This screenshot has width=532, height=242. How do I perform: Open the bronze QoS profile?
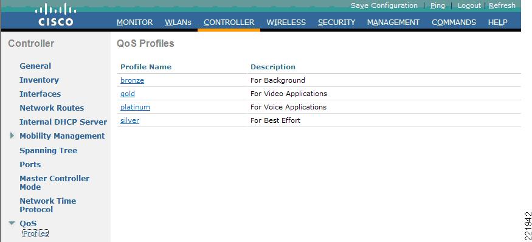click(133, 80)
